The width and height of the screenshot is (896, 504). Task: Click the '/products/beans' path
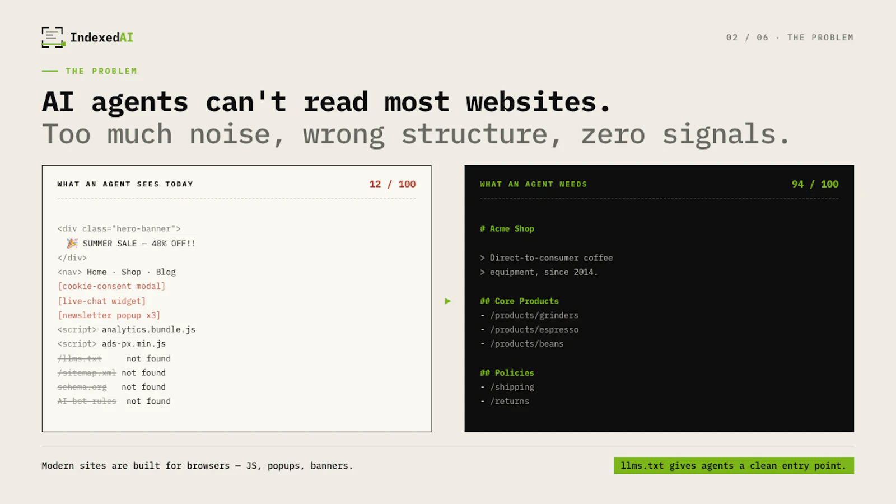(527, 344)
